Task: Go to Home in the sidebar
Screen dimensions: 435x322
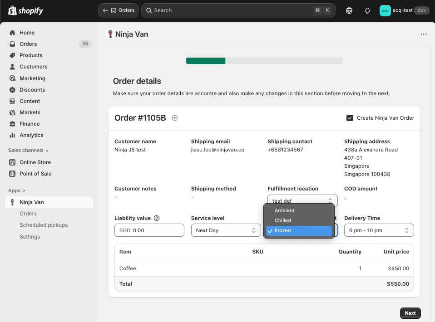Action: pos(27,33)
